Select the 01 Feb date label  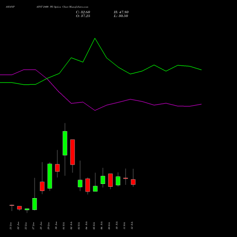click(64, 226)
